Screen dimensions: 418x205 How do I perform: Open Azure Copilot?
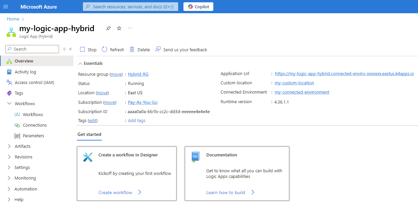(x=198, y=6)
